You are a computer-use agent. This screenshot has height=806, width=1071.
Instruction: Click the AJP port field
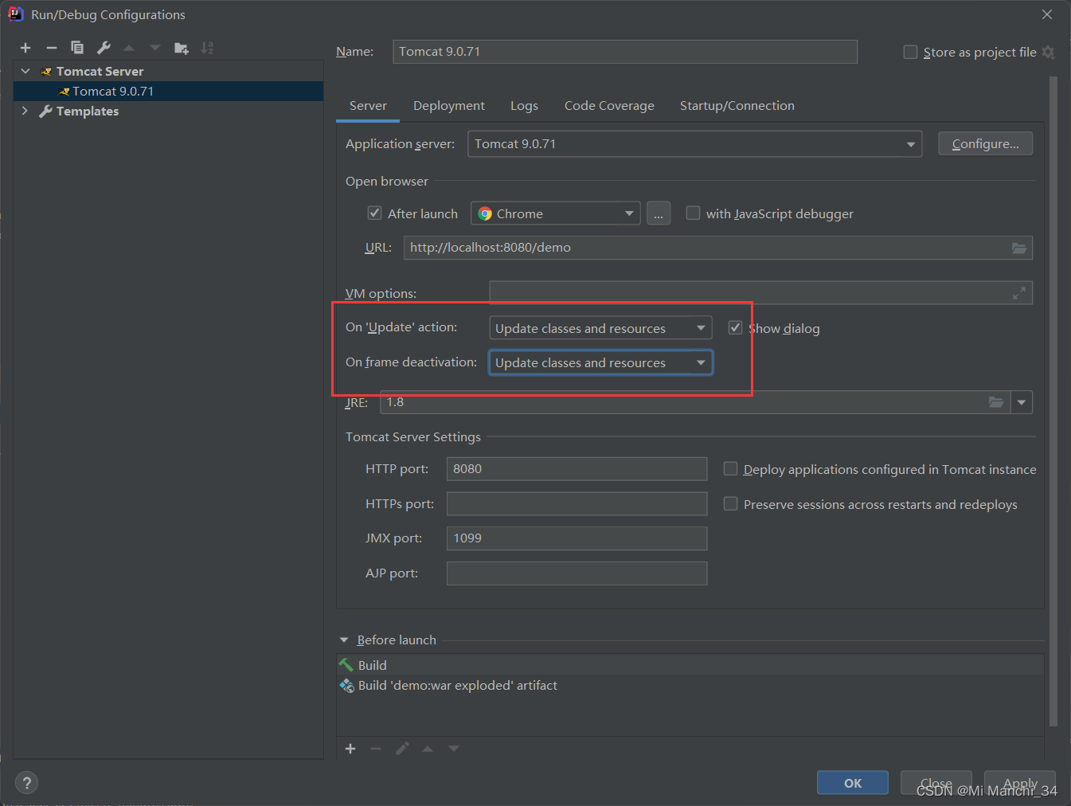(x=577, y=573)
